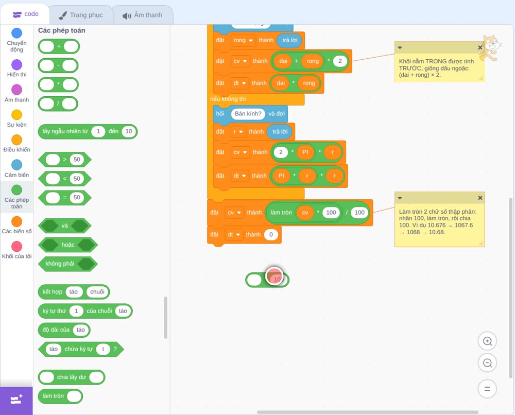Close the 'Làm tròn 2 chữ số' comment

tap(480, 198)
